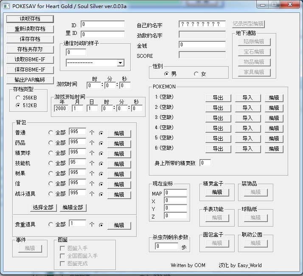
Task: Click the POKESAV app icon in title bar
Action: (x=6, y=6)
